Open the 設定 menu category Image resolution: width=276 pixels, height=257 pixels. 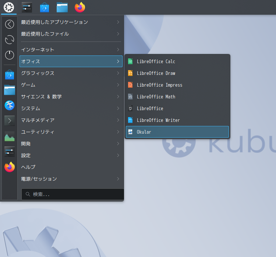(x=71, y=155)
